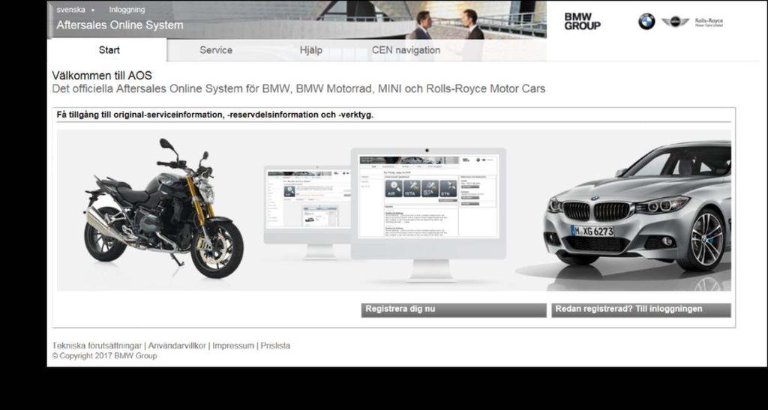This screenshot has width=768, height=410.
Task: Open the Impressum footer link
Action: click(233, 346)
